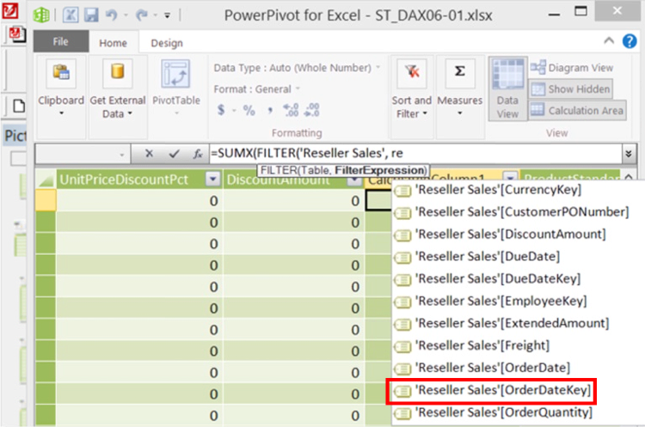Toggle Show Hidden
The height and width of the screenshot is (427, 645).
[570, 88]
